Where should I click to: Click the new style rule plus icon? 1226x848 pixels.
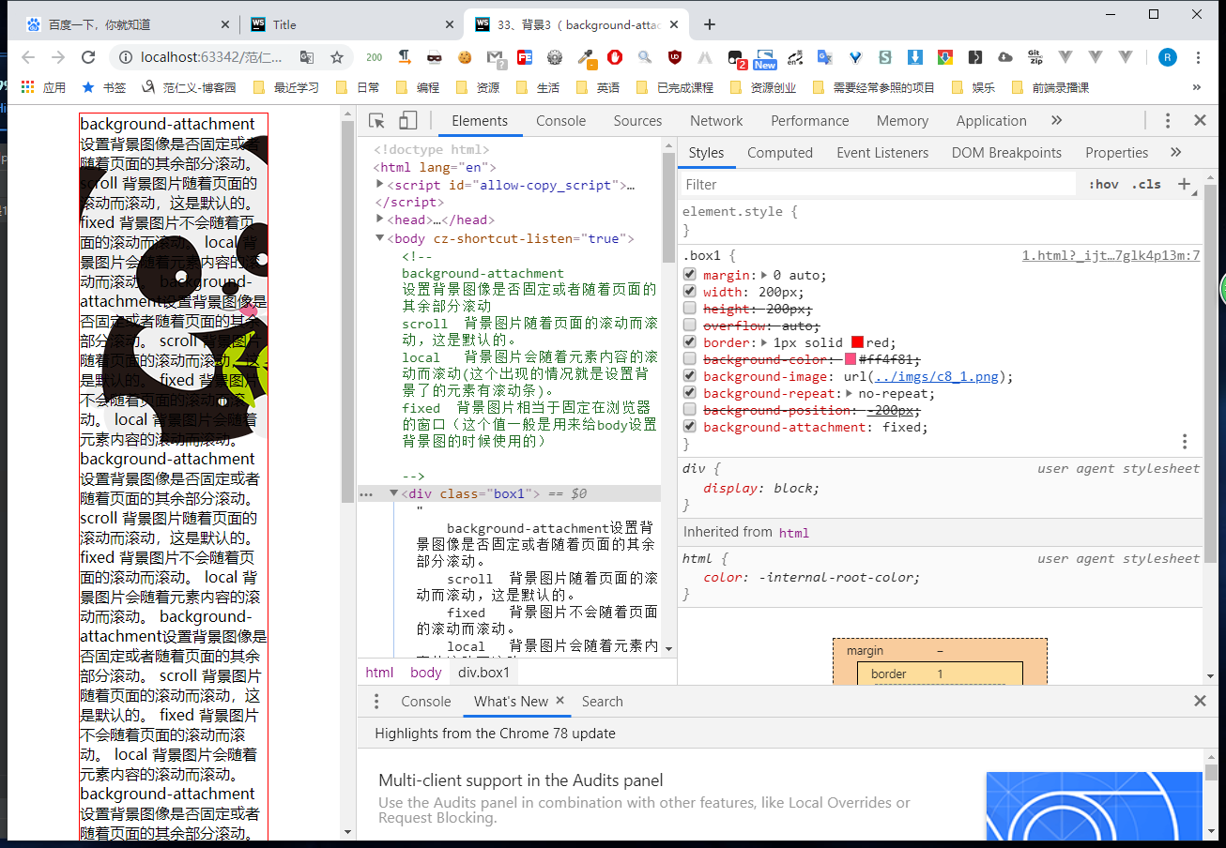pos(1185,184)
